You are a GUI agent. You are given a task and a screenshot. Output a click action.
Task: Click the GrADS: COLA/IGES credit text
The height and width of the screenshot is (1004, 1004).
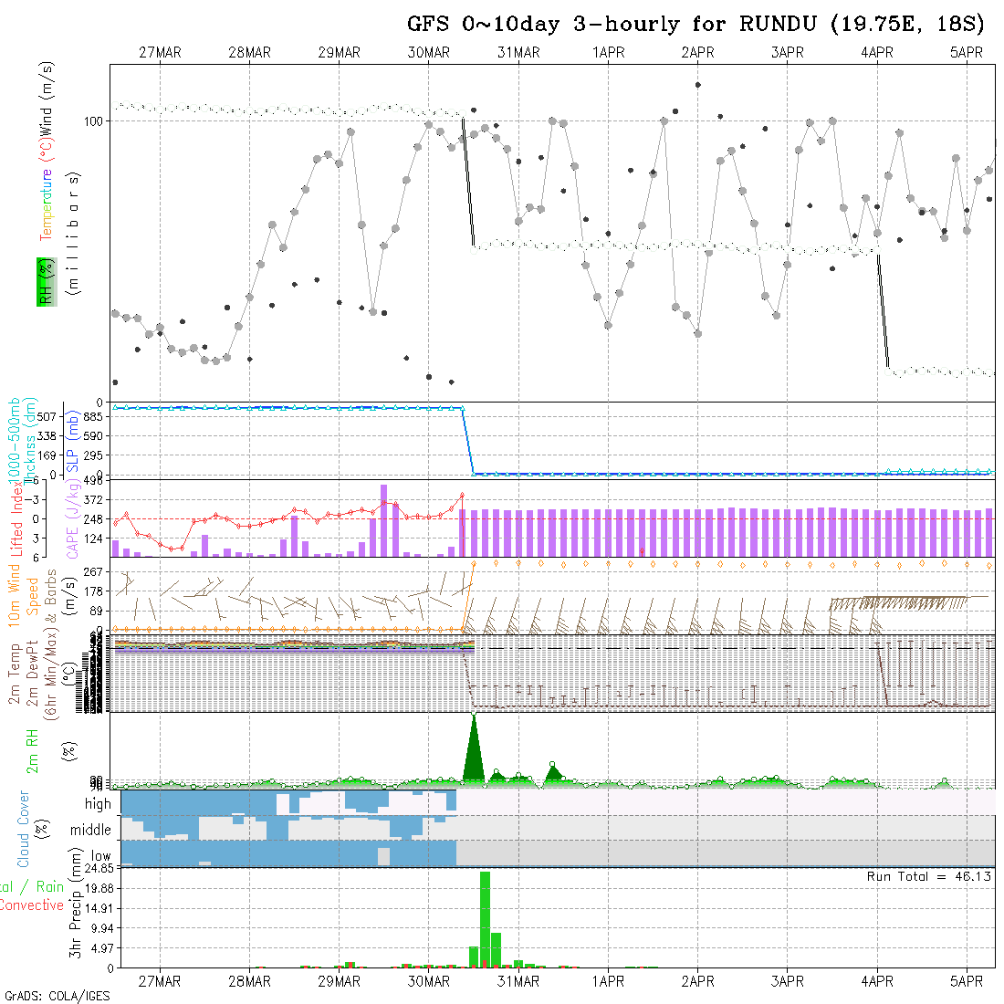pyautogui.click(x=57, y=996)
